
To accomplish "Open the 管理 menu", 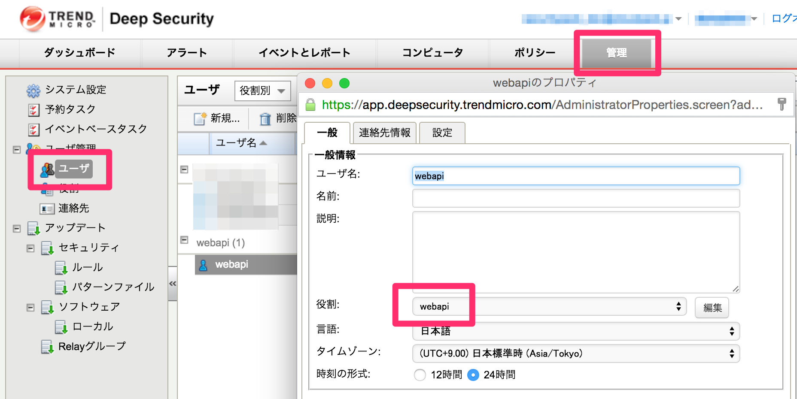I will [616, 53].
